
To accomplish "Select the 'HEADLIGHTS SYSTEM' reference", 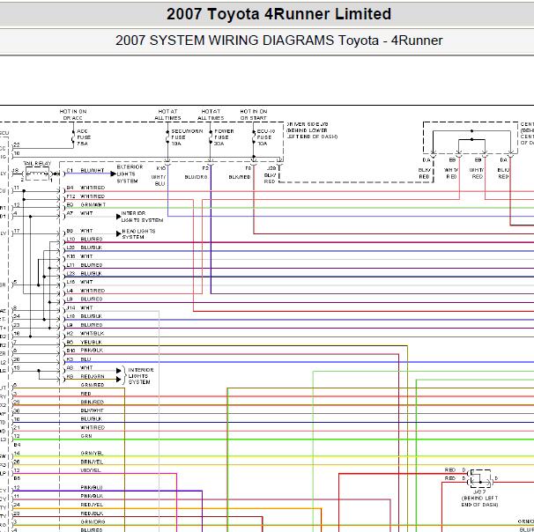I will point(138,233).
